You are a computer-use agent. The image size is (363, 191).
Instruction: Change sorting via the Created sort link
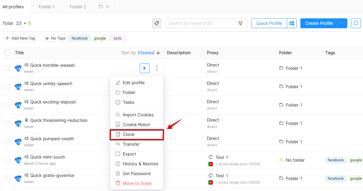[146, 53]
